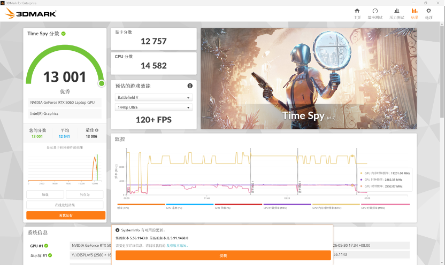Select the yellow GPU 内存时钟频率 legend bar
Screen dimensions: 445x265
[336, 204]
